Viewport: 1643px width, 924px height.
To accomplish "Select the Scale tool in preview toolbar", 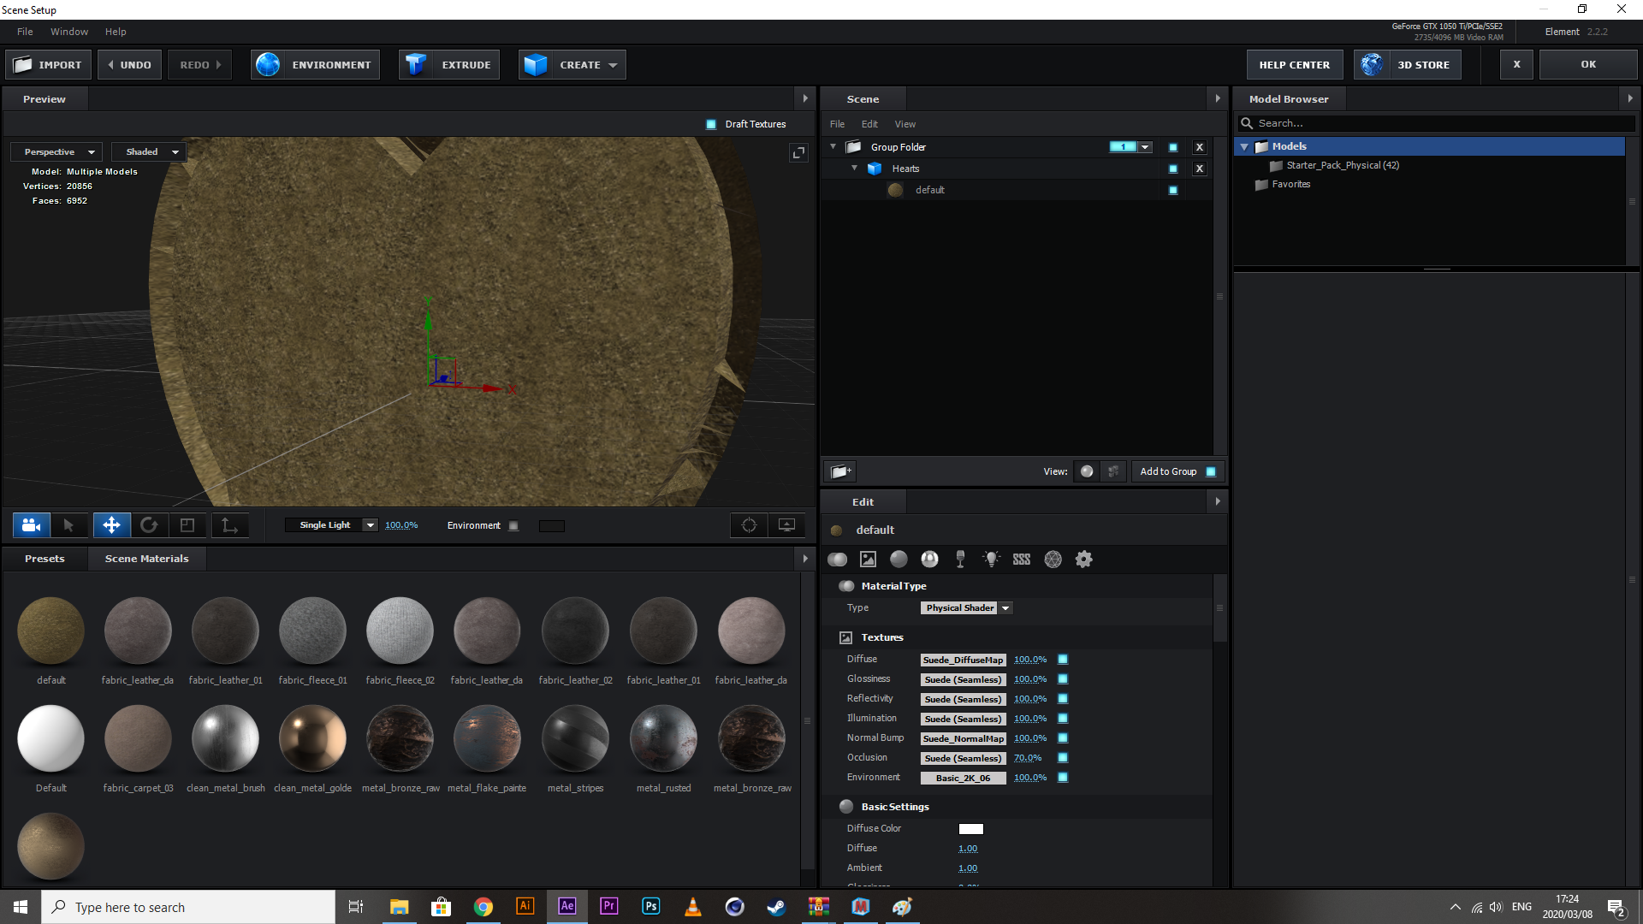I will 187,525.
